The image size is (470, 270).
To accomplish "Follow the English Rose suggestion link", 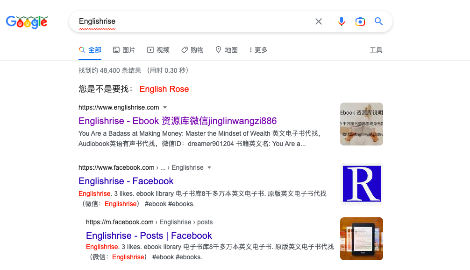I will pyautogui.click(x=164, y=89).
